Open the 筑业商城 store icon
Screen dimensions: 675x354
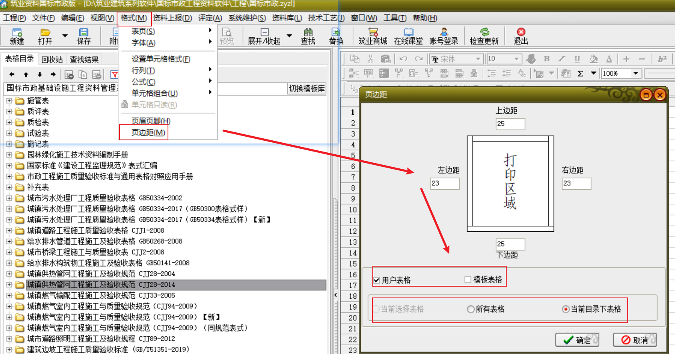(x=373, y=32)
